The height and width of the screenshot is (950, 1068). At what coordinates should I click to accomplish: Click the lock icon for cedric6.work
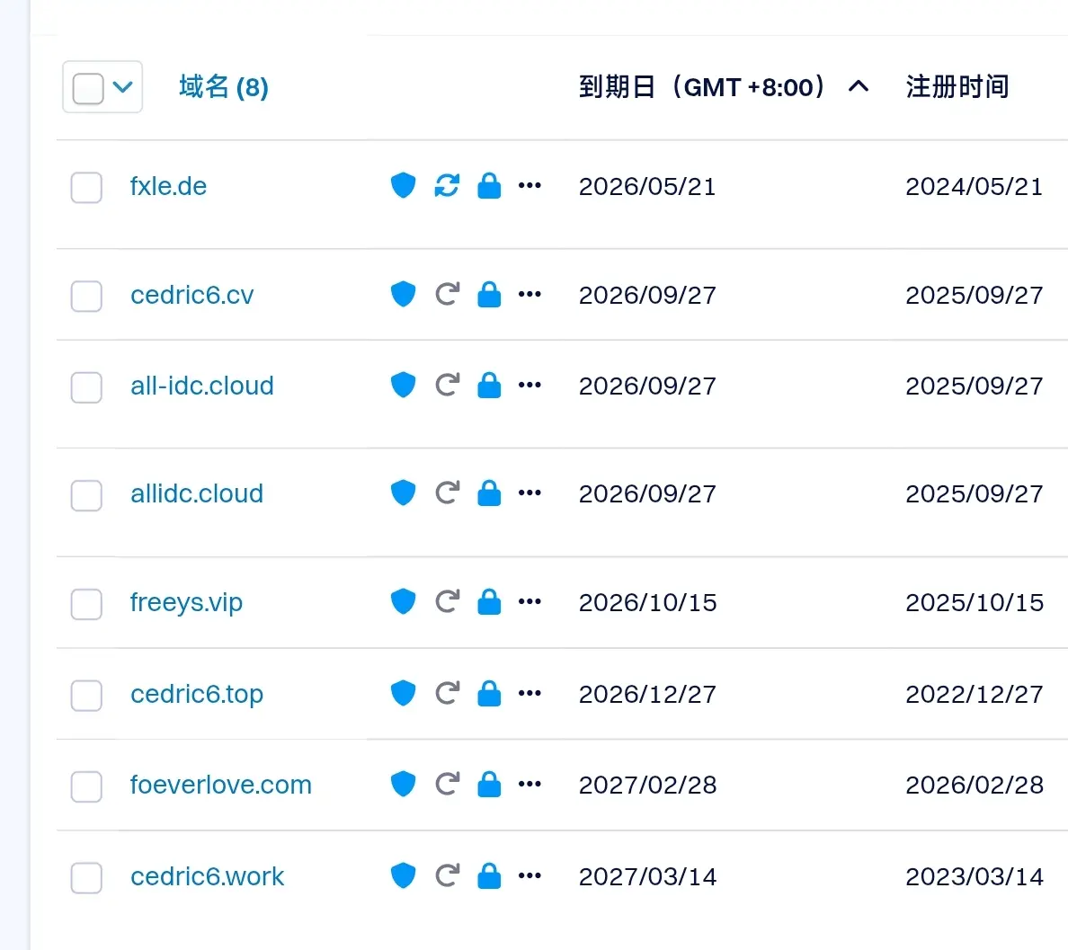click(x=489, y=875)
